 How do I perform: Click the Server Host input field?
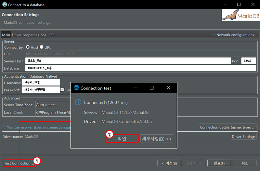(x=128, y=61)
